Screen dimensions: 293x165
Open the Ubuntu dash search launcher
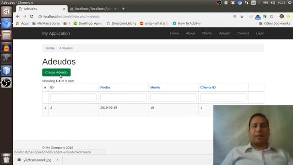click(6, 11)
